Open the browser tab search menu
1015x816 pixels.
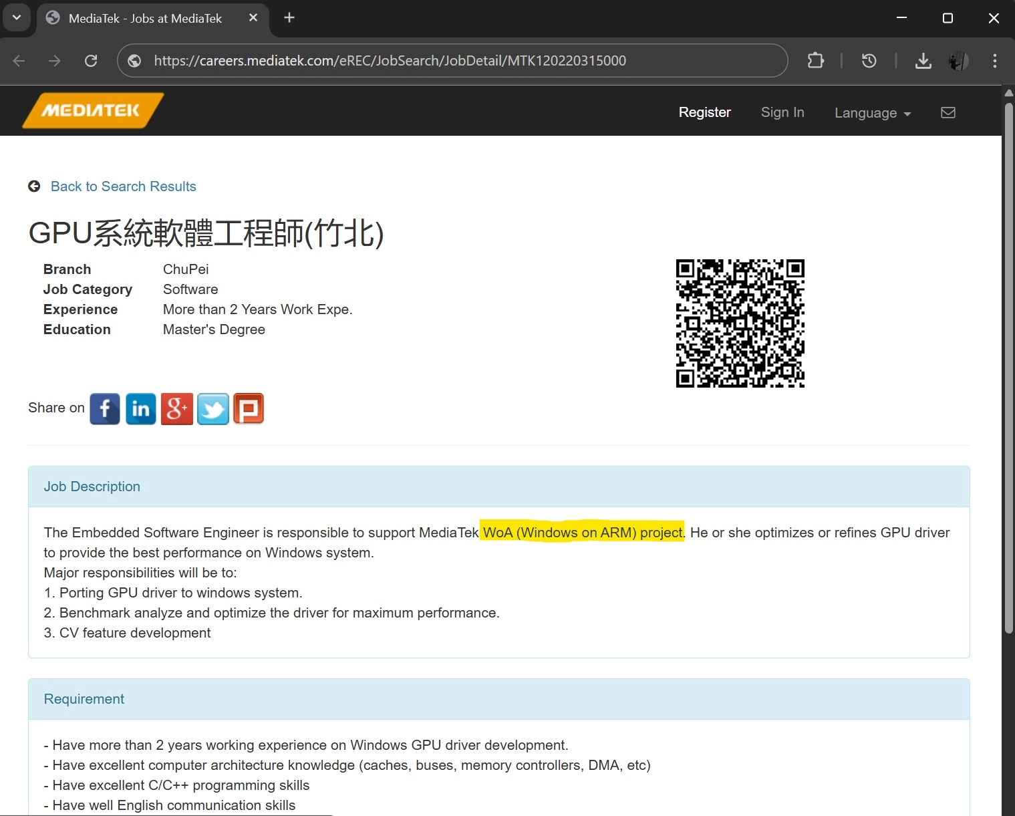click(x=17, y=17)
